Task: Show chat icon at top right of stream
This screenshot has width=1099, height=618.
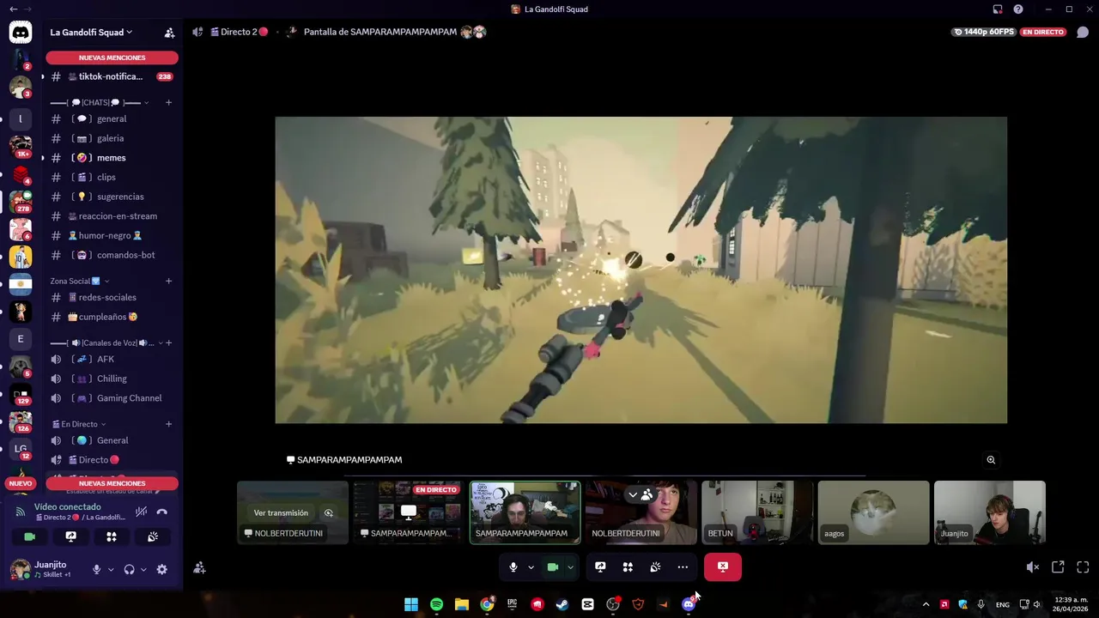Action: (x=1083, y=32)
